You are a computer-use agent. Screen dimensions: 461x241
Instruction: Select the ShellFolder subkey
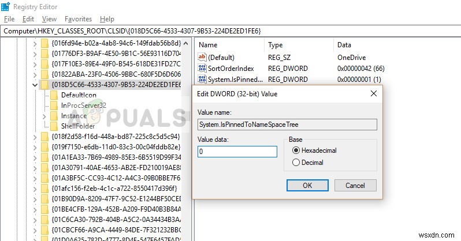(78, 126)
